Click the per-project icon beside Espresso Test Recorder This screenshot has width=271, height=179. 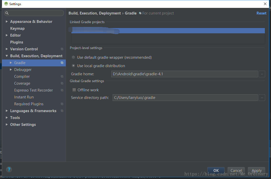[x=62, y=90]
